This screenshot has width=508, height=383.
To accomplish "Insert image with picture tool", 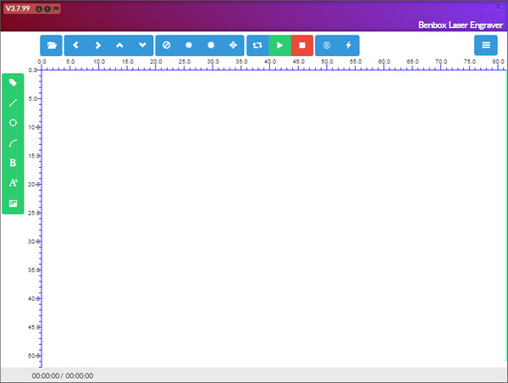I will click(x=13, y=203).
